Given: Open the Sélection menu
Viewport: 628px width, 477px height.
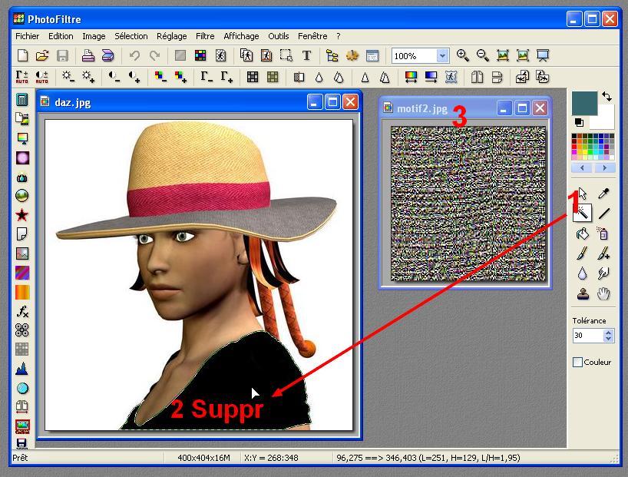Looking at the screenshot, I should click(131, 36).
